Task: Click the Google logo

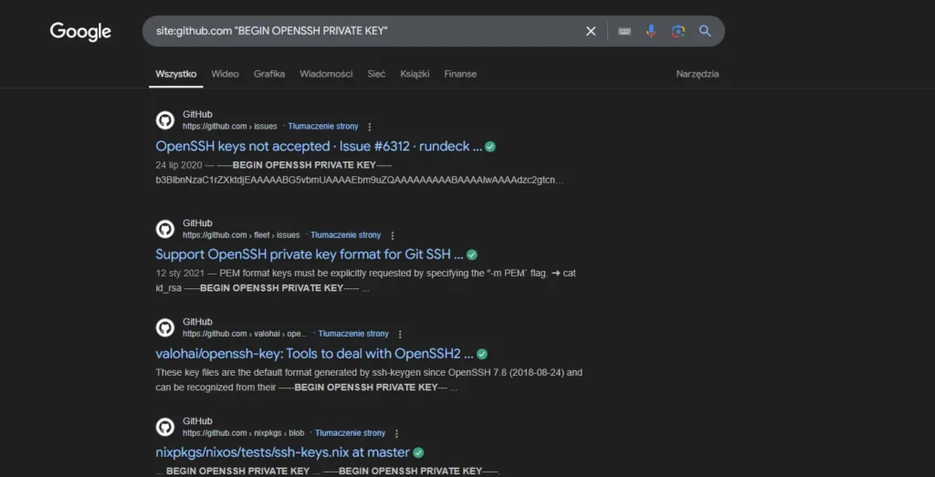Action: [x=80, y=32]
